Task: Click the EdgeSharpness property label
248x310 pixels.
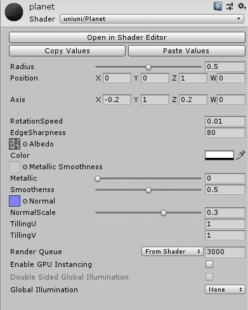Action: (x=38, y=132)
